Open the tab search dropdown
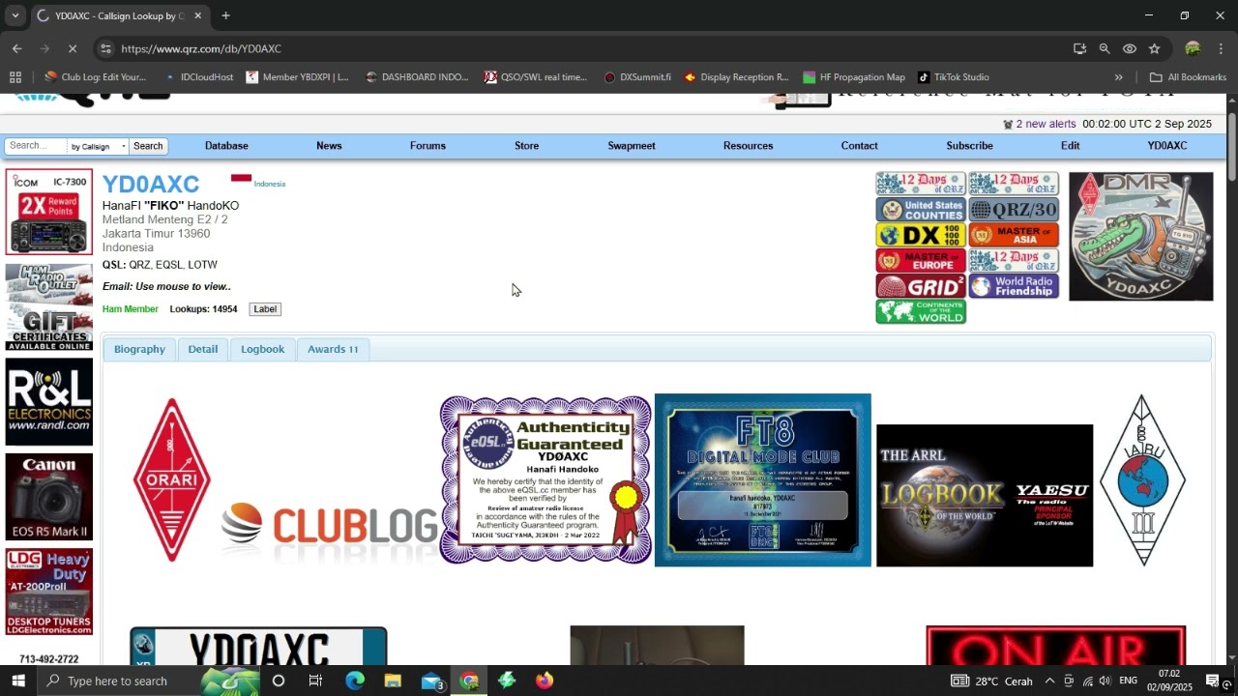This screenshot has height=696, width=1238. tap(15, 15)
